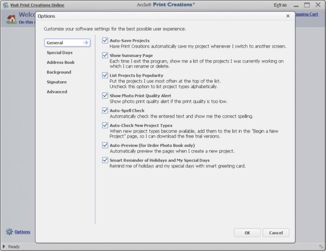Switch to Address Book settings
This screenshot has width=326, height=251.
[x=61, y=62]
